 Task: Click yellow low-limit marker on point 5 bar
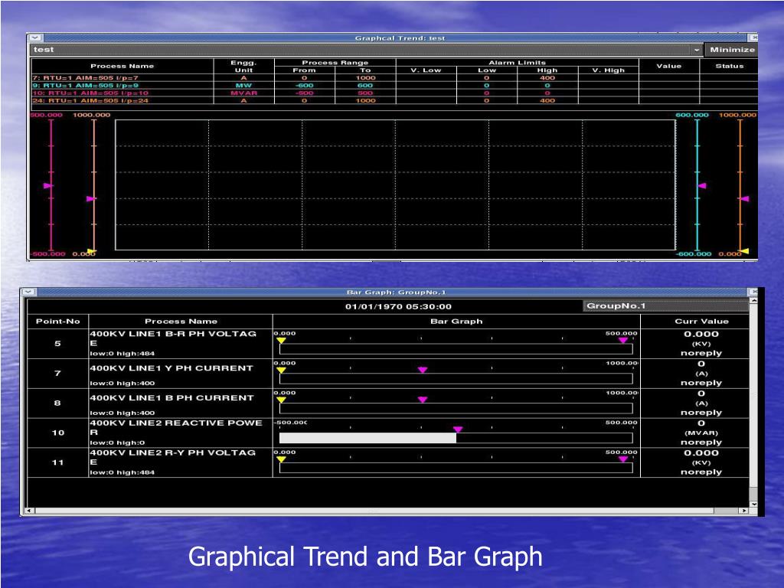click(x=281, y=341)
